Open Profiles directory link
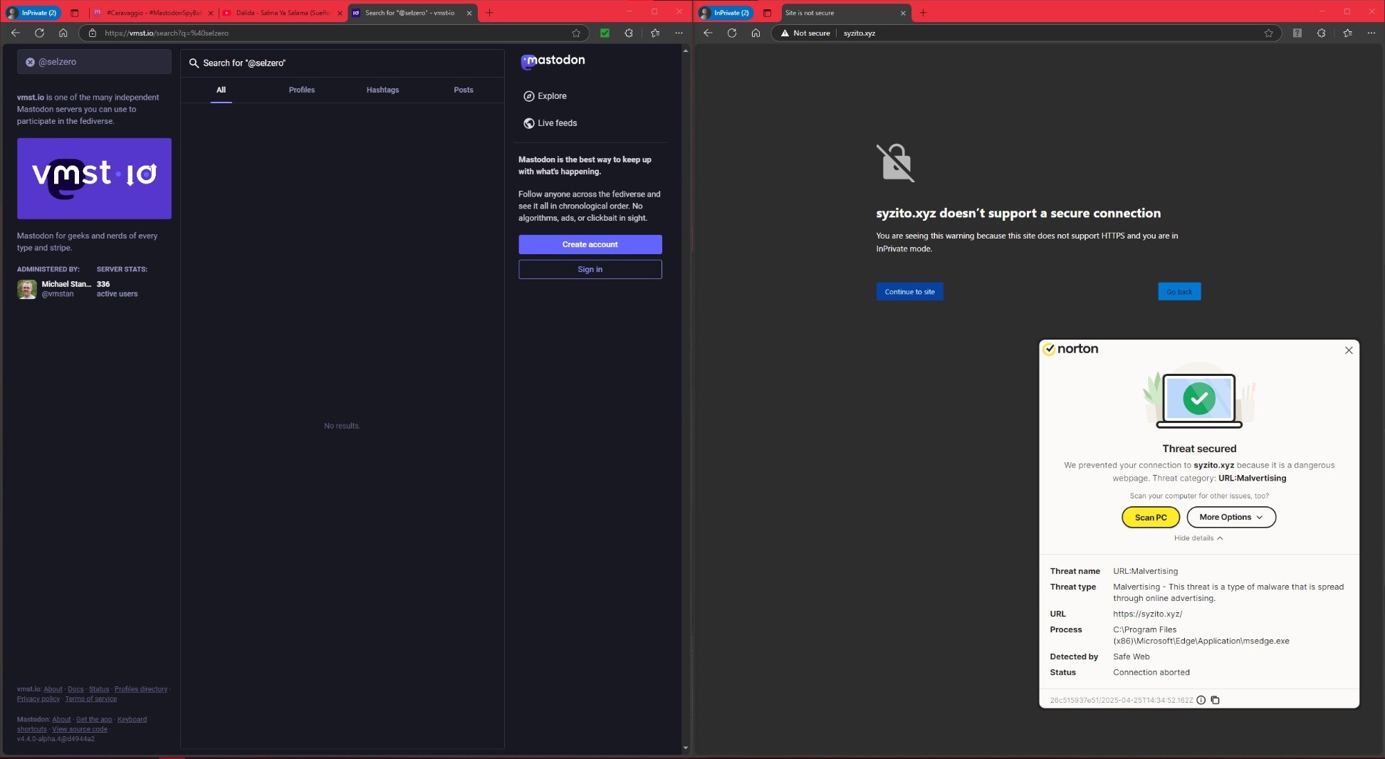 click(x=141, y=689)
